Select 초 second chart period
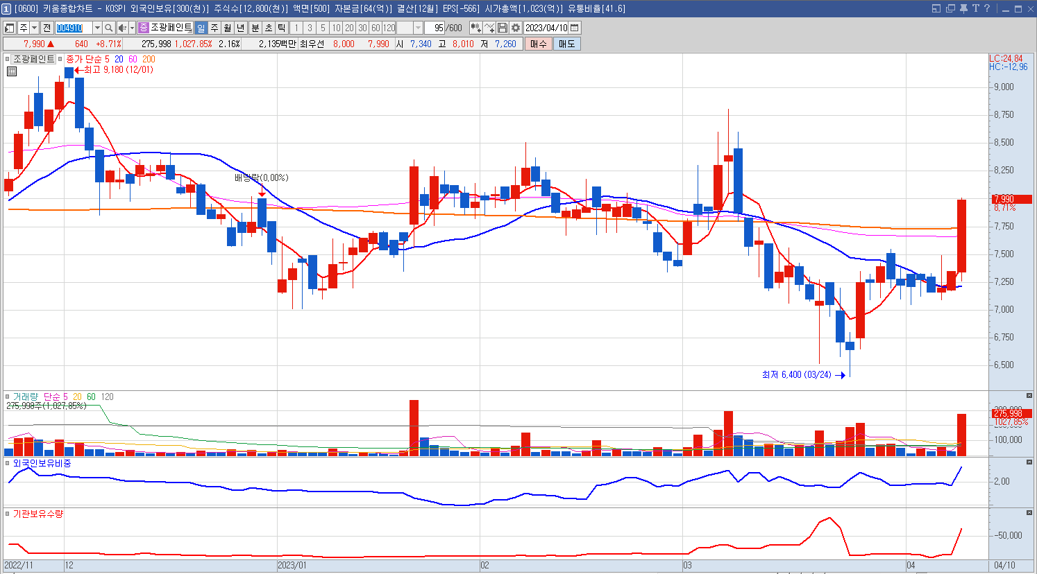Viewport: 1037px width, 574px height. coord(268,28)
